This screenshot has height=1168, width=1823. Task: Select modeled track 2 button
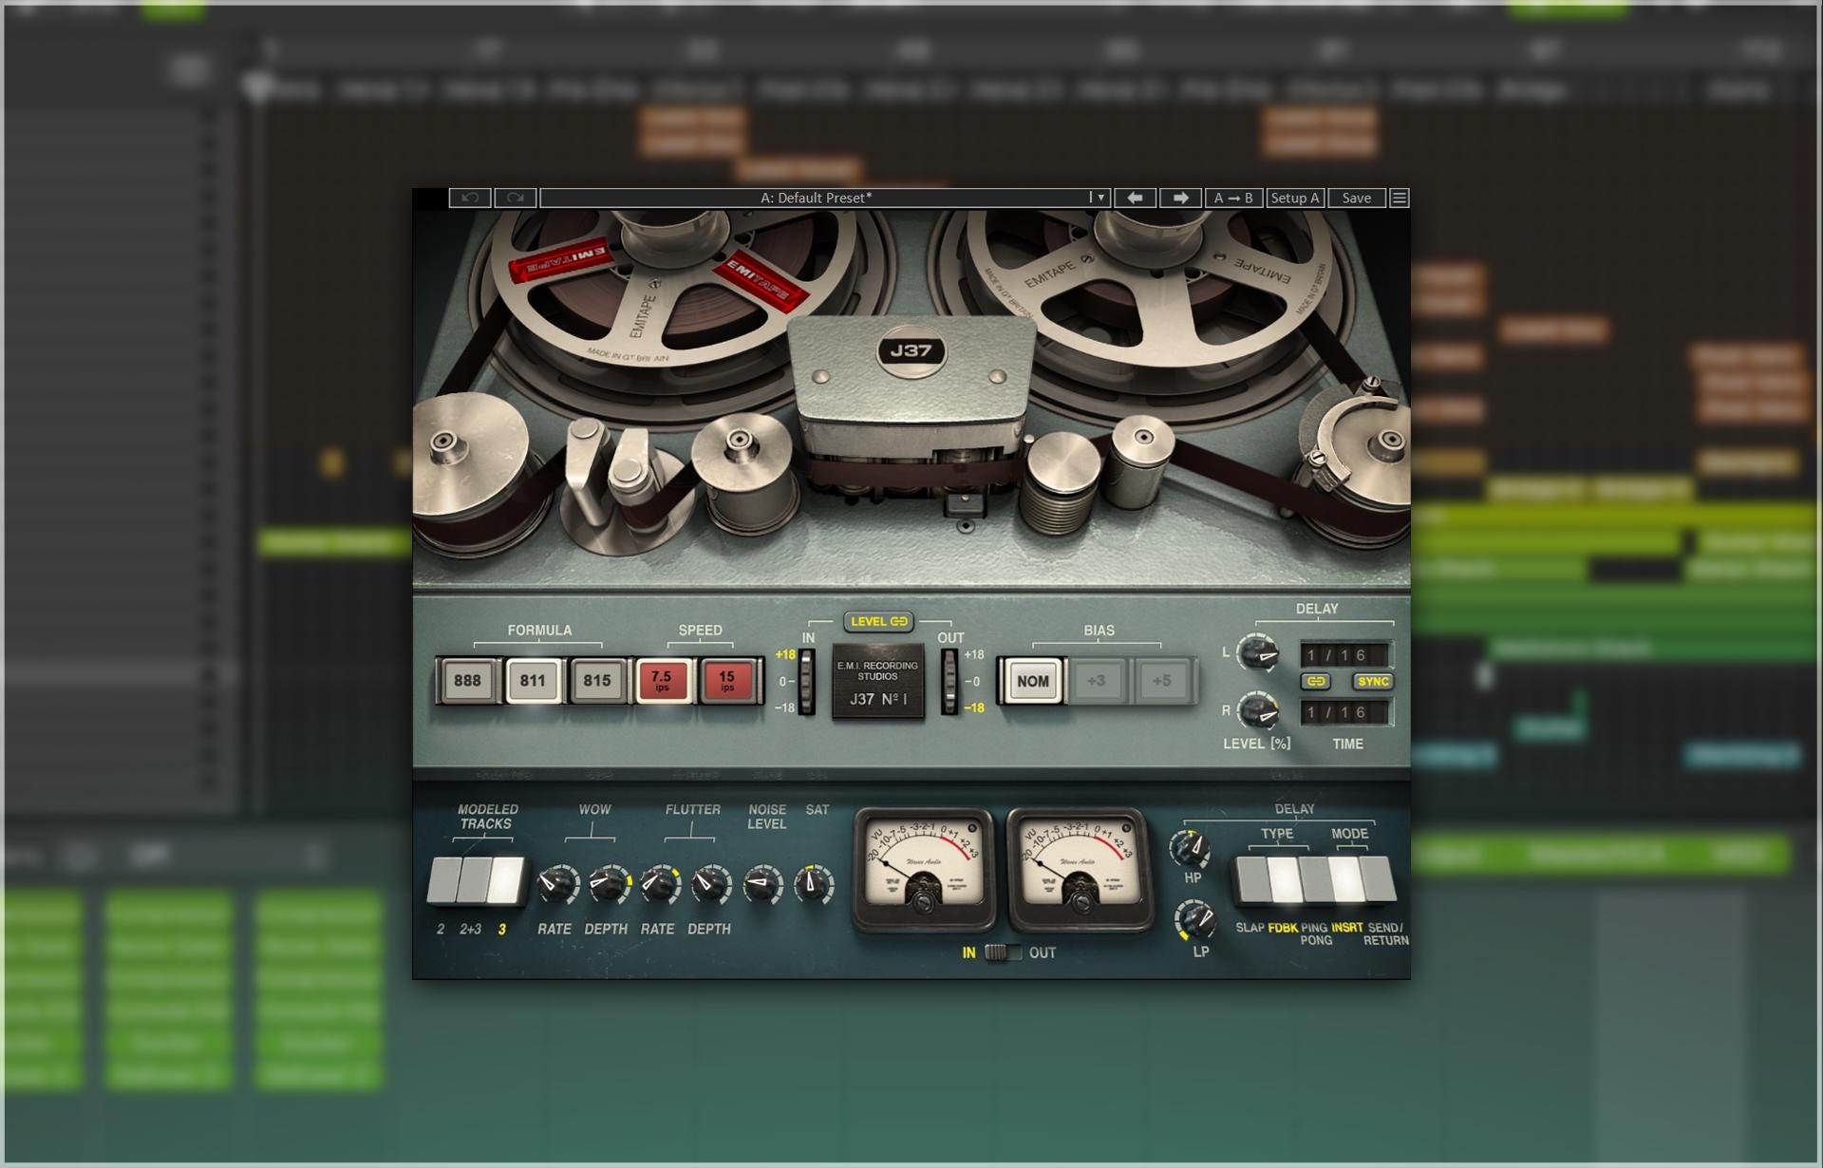tap(442, 880)
